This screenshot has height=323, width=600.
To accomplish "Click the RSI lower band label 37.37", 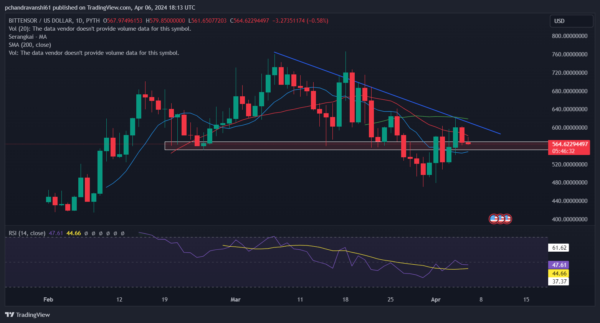I will pos(559,282).
